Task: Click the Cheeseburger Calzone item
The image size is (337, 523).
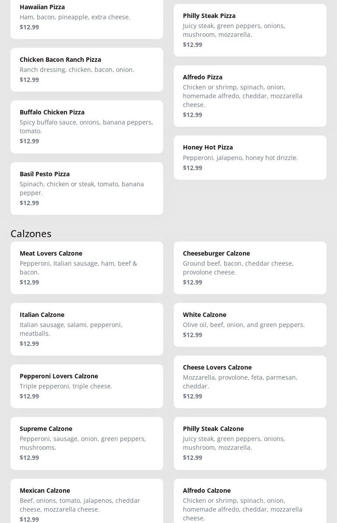Action: tap(250, 268)
